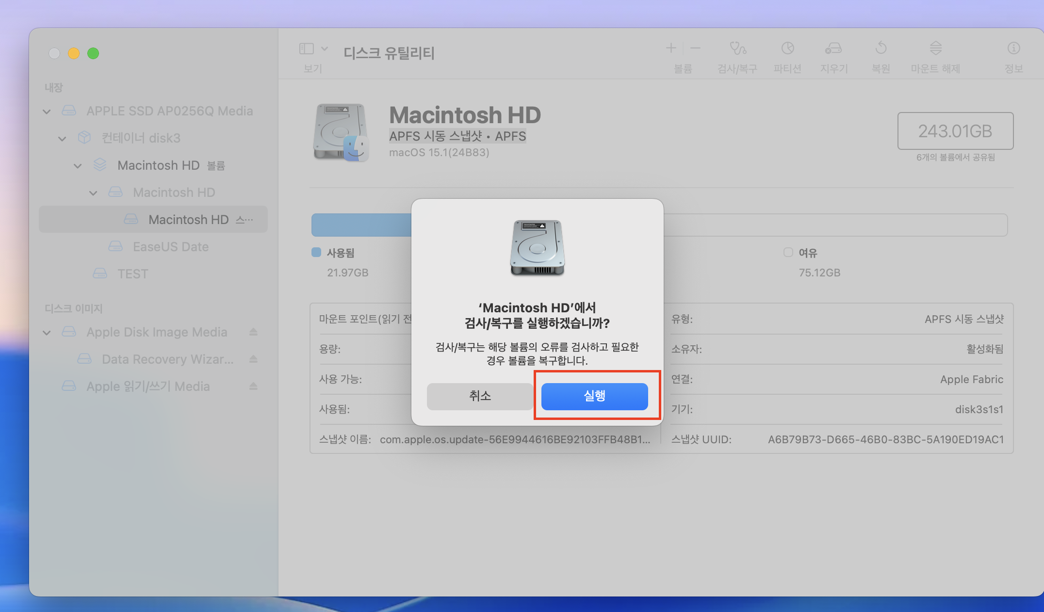Eject the Data Recovery Wizar... volume

tap(253, 359)
